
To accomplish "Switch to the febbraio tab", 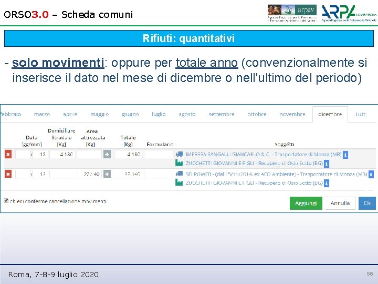I will click(10, 114).
